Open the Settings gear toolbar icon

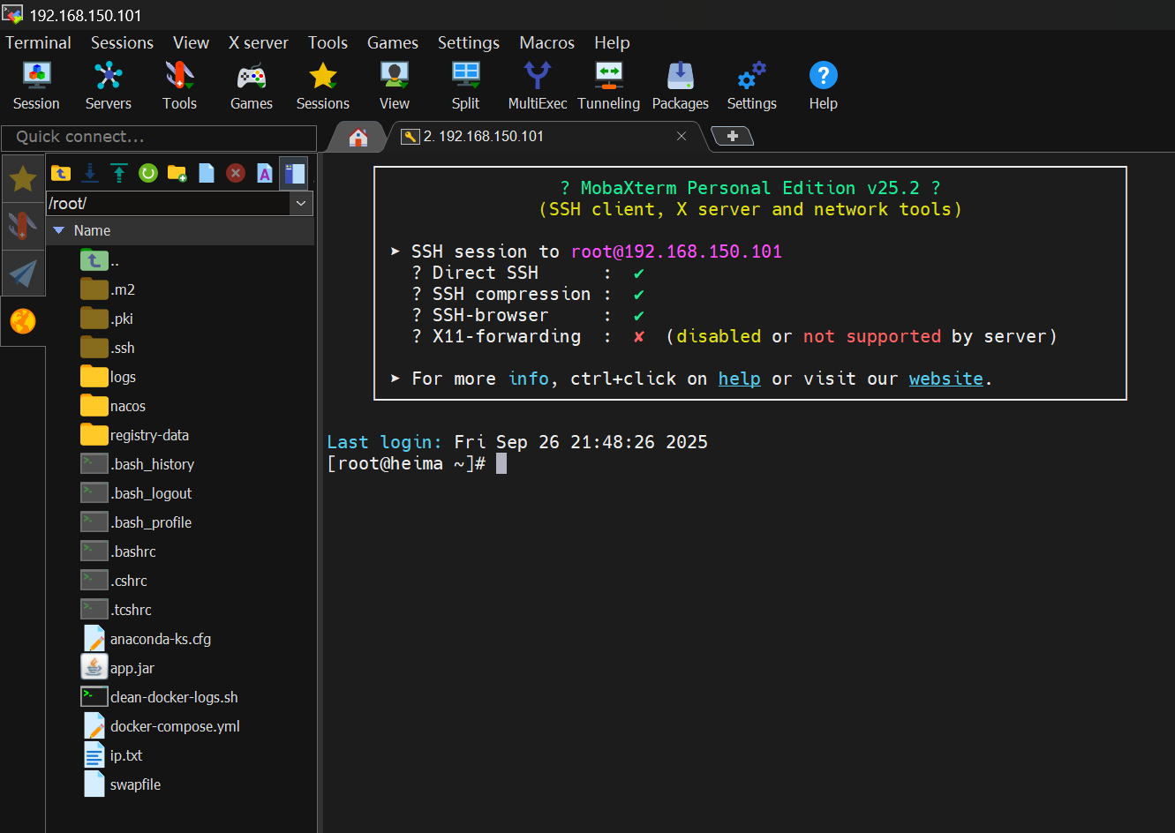(752, 86)
